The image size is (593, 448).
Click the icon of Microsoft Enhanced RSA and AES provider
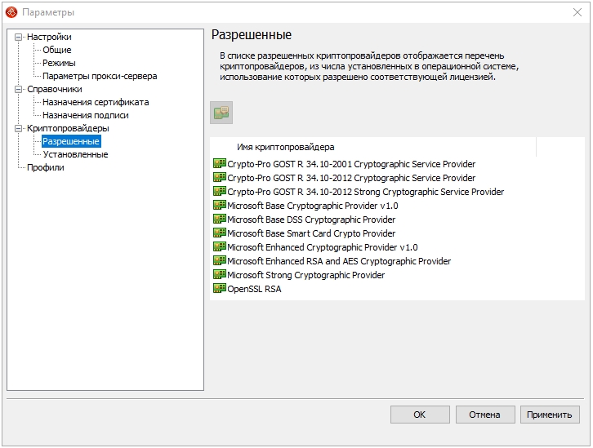pos(220,260)
